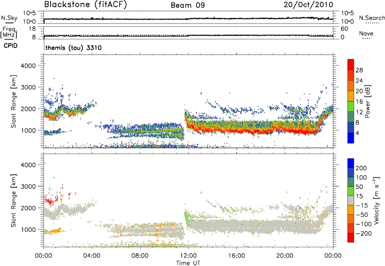Click the '2000' tick on velocity panel
Screen dimensions: 385x266
(x=28, y=208)
